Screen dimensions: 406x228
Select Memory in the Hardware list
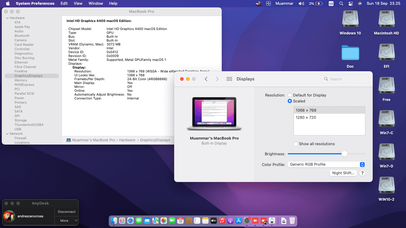pyautogui.click(x=21, y=80)
